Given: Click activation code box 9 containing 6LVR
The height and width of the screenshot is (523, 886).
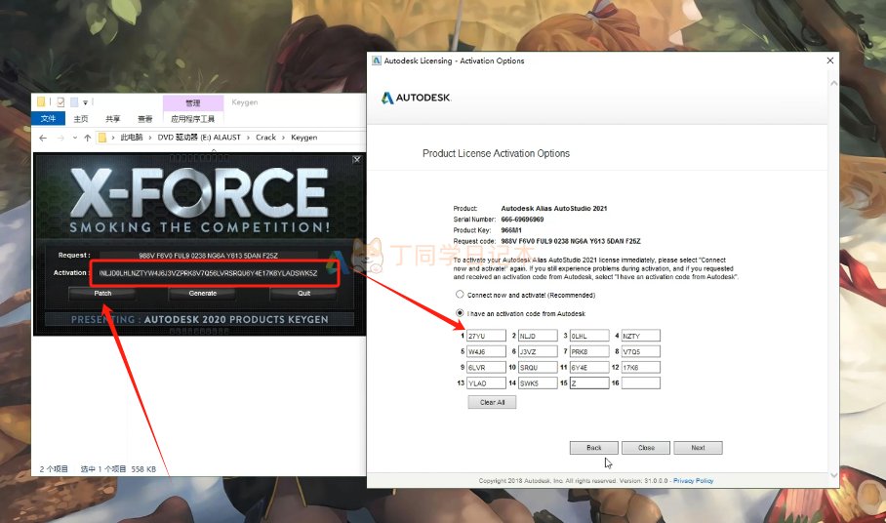Looking at the screenshot, I should tap(486, 367).
